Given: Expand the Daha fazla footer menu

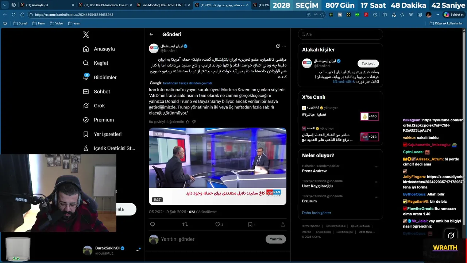Looking at the screenshot, I should point(367,232).
